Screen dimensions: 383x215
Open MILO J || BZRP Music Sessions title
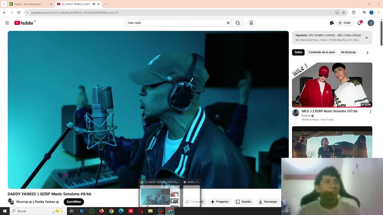click(x=329, y=111)
